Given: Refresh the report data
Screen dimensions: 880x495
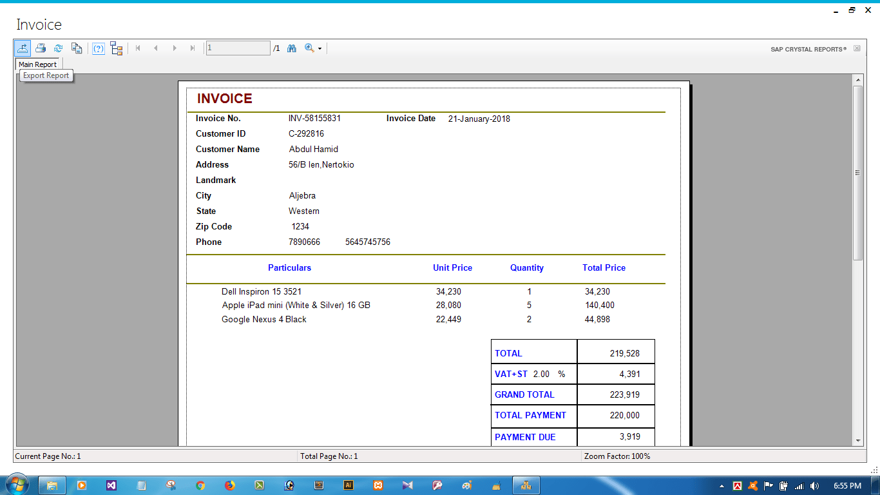Looking at the screenshot, I should [58, 48].
